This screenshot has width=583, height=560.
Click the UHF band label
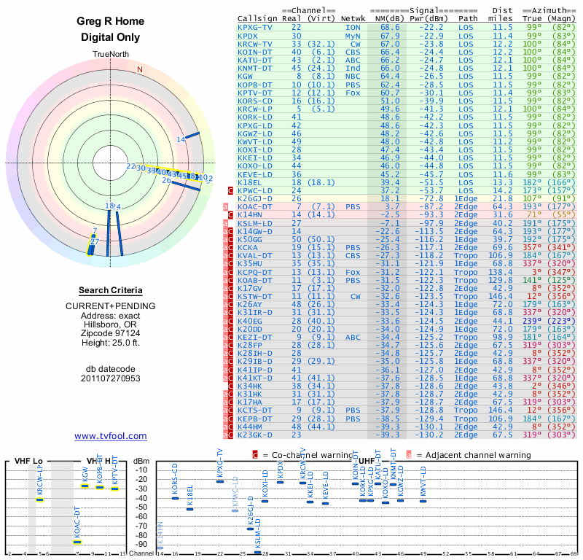point(367,461)
